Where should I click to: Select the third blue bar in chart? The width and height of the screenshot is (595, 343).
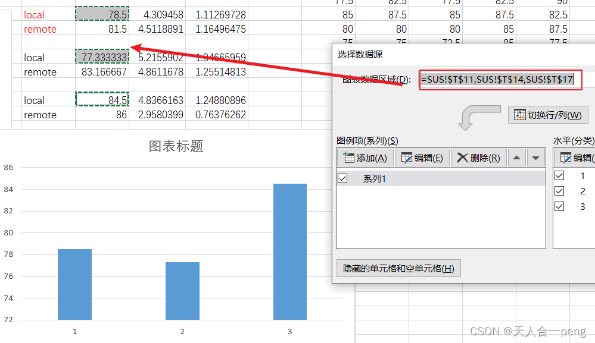[x=290, y=252]
